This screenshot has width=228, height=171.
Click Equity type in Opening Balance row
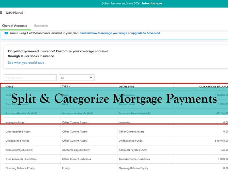[66, 168]
